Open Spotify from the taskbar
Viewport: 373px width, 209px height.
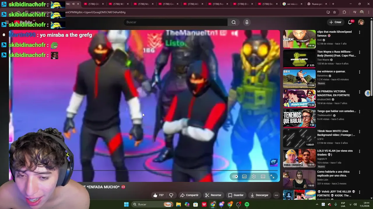click(x=247, y=204)
